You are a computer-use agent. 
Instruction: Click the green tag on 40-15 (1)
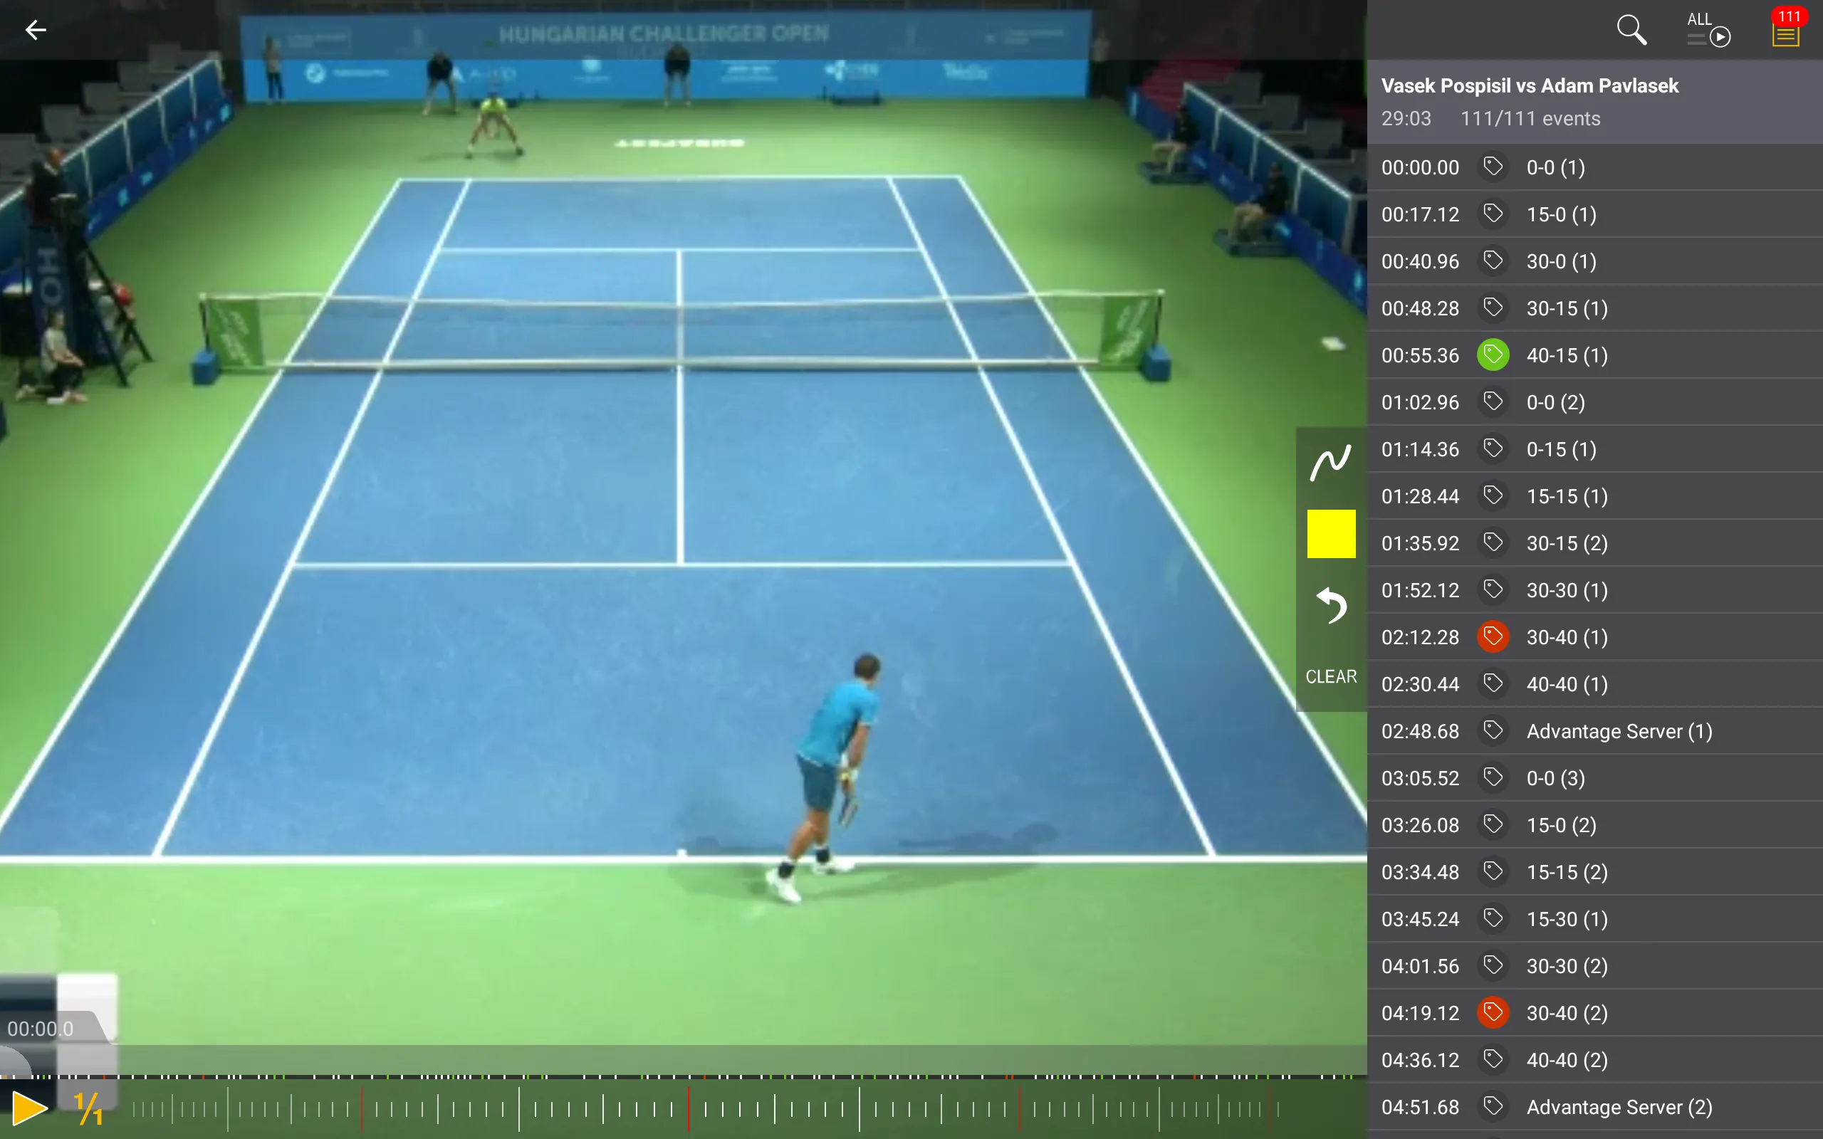pos(1493,355)
